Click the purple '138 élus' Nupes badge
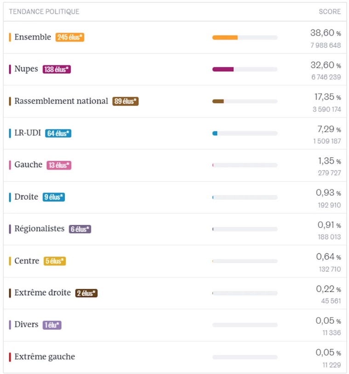This screenshot has width=349, height=374. coord(57,70)
